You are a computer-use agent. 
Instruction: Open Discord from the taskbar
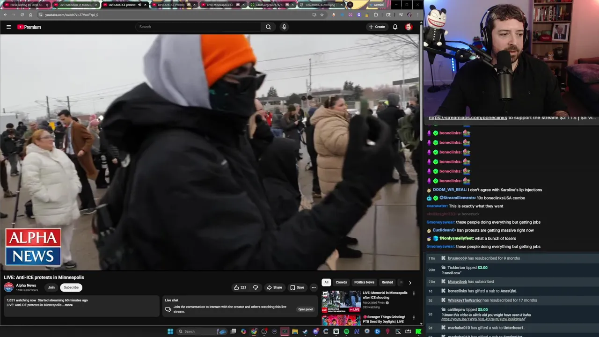pyautogui.click(x=316, y=331)
